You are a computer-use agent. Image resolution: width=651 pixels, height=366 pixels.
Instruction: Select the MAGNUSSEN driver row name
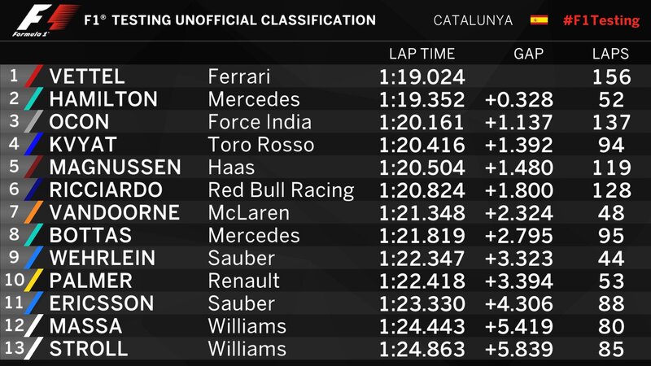pyautogui.click(x=115, y=168)
